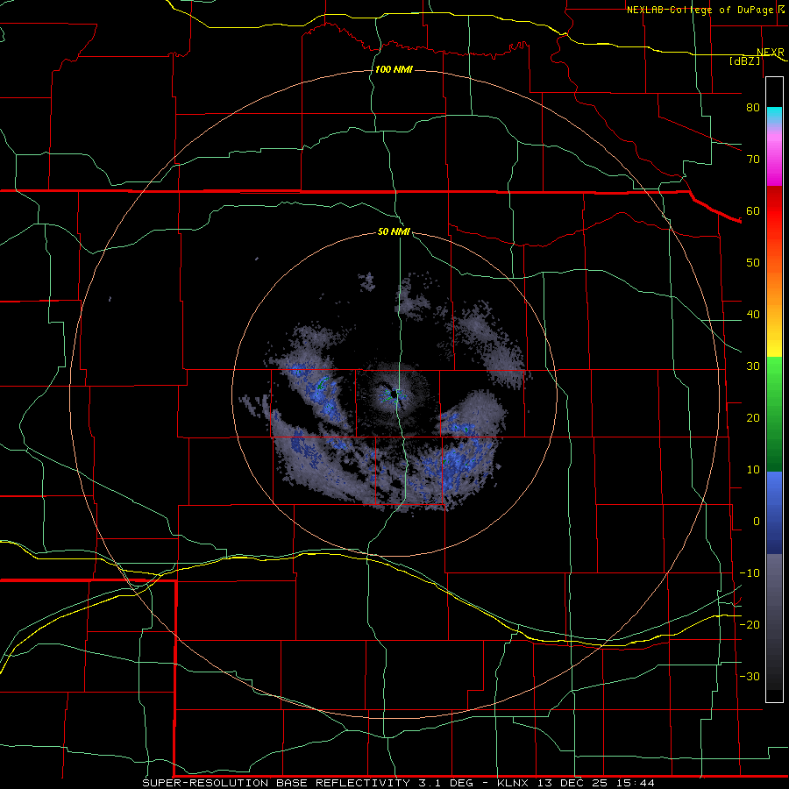The height and width of the screenshot is (789, 789).
Task: Click the -10 dBZ scale value
Action: click(750, 573)
